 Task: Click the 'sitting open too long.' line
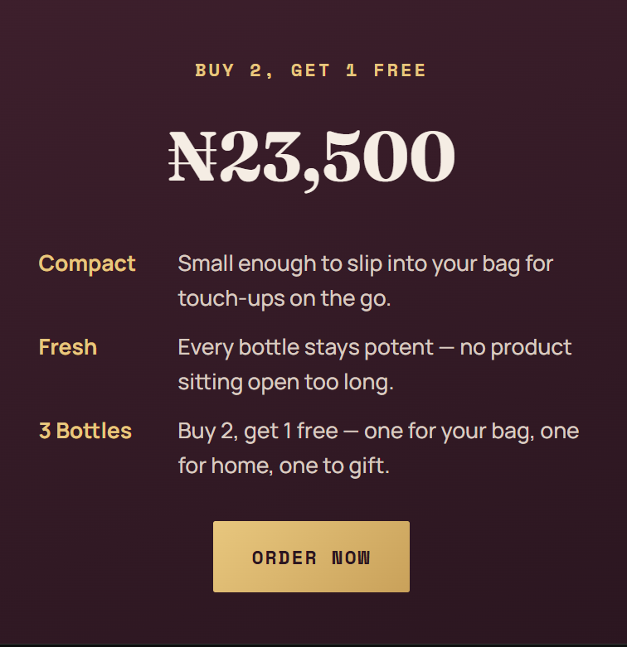[285, 383]
